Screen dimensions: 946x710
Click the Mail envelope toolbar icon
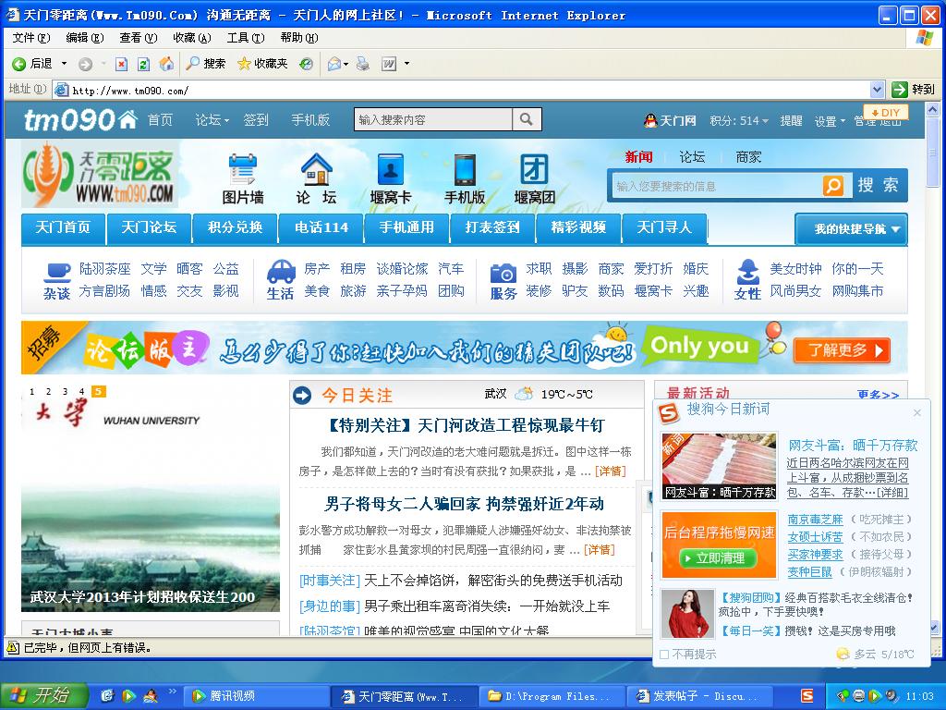pyautogui.click(x=334, y=64)
